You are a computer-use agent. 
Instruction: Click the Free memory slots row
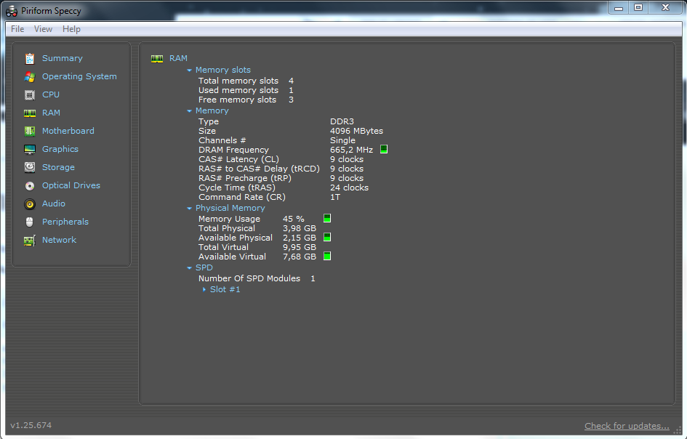point(246,100)
